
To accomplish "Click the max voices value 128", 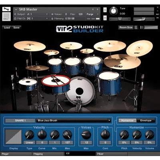I will (x=80, y=14).
